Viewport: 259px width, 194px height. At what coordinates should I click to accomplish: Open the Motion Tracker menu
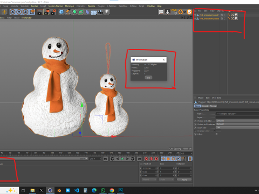[56, 6]
